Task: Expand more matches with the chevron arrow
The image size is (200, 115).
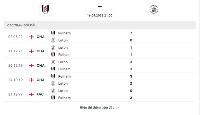Action: 118,108
